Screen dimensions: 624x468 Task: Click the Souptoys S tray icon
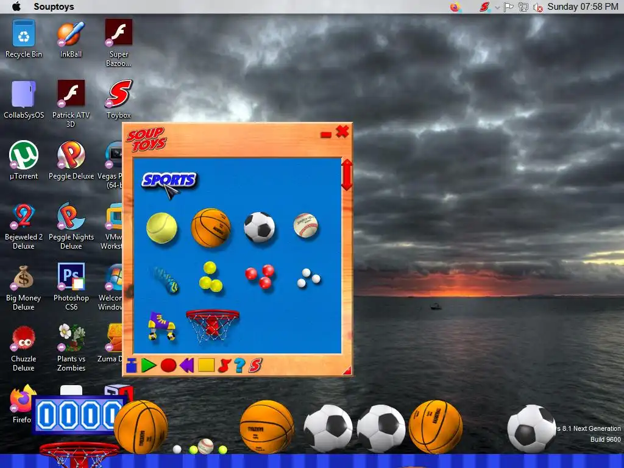click(x=484, y=7)
